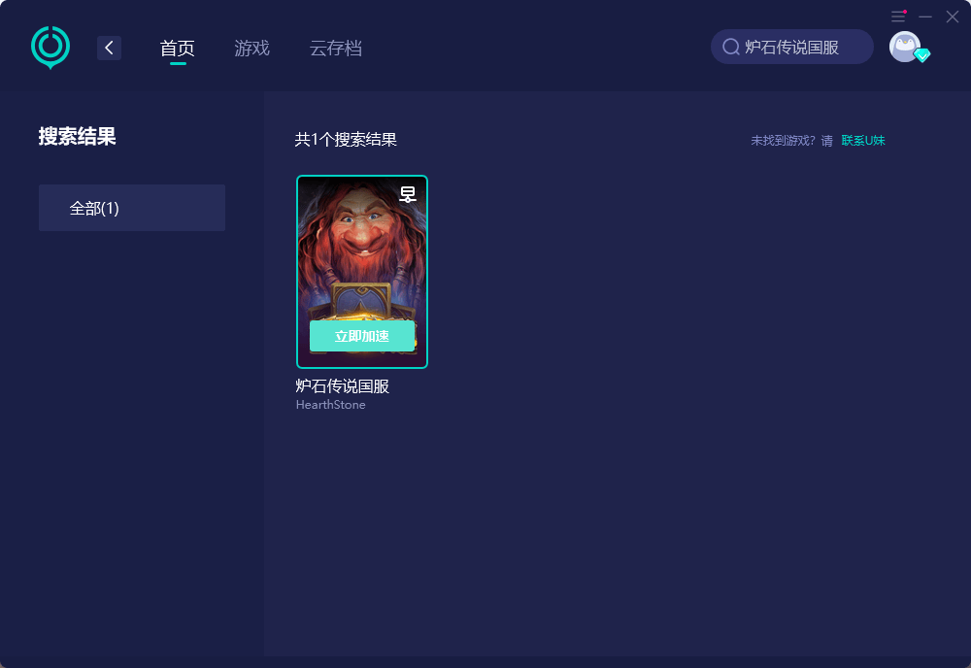The width and height of the screenshot is (971, 668).
Task: Click the server icon on Hearthstone card
Action: coord(408,194)
